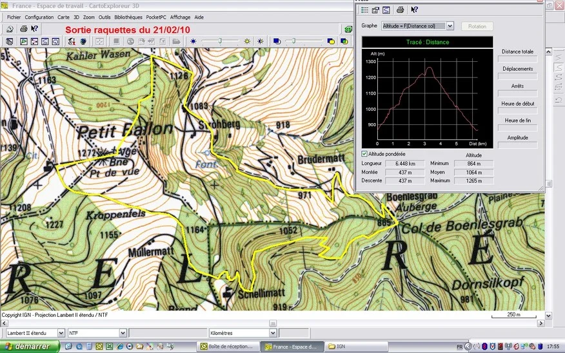
Task: Open the Kilomètres units dropdown
Action: [x=273, y=333]
